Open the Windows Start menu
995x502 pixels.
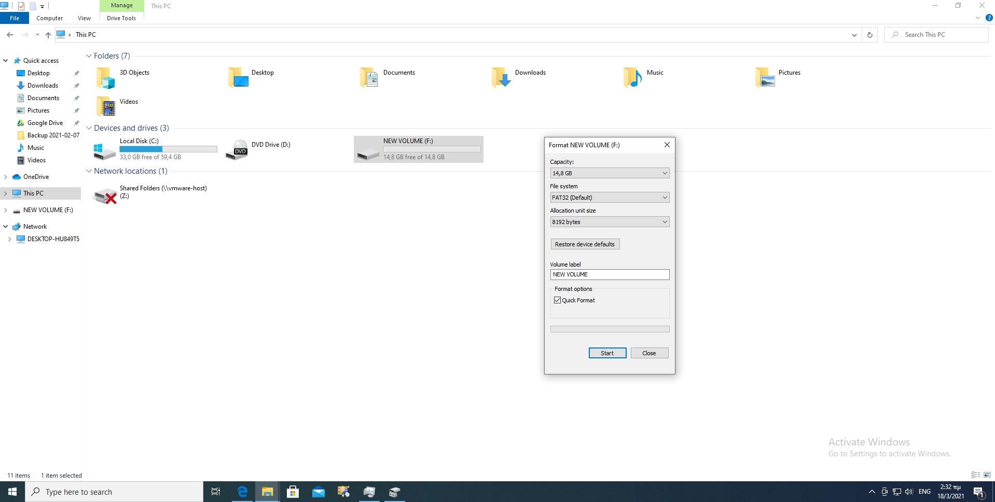(x=12, y=492)
